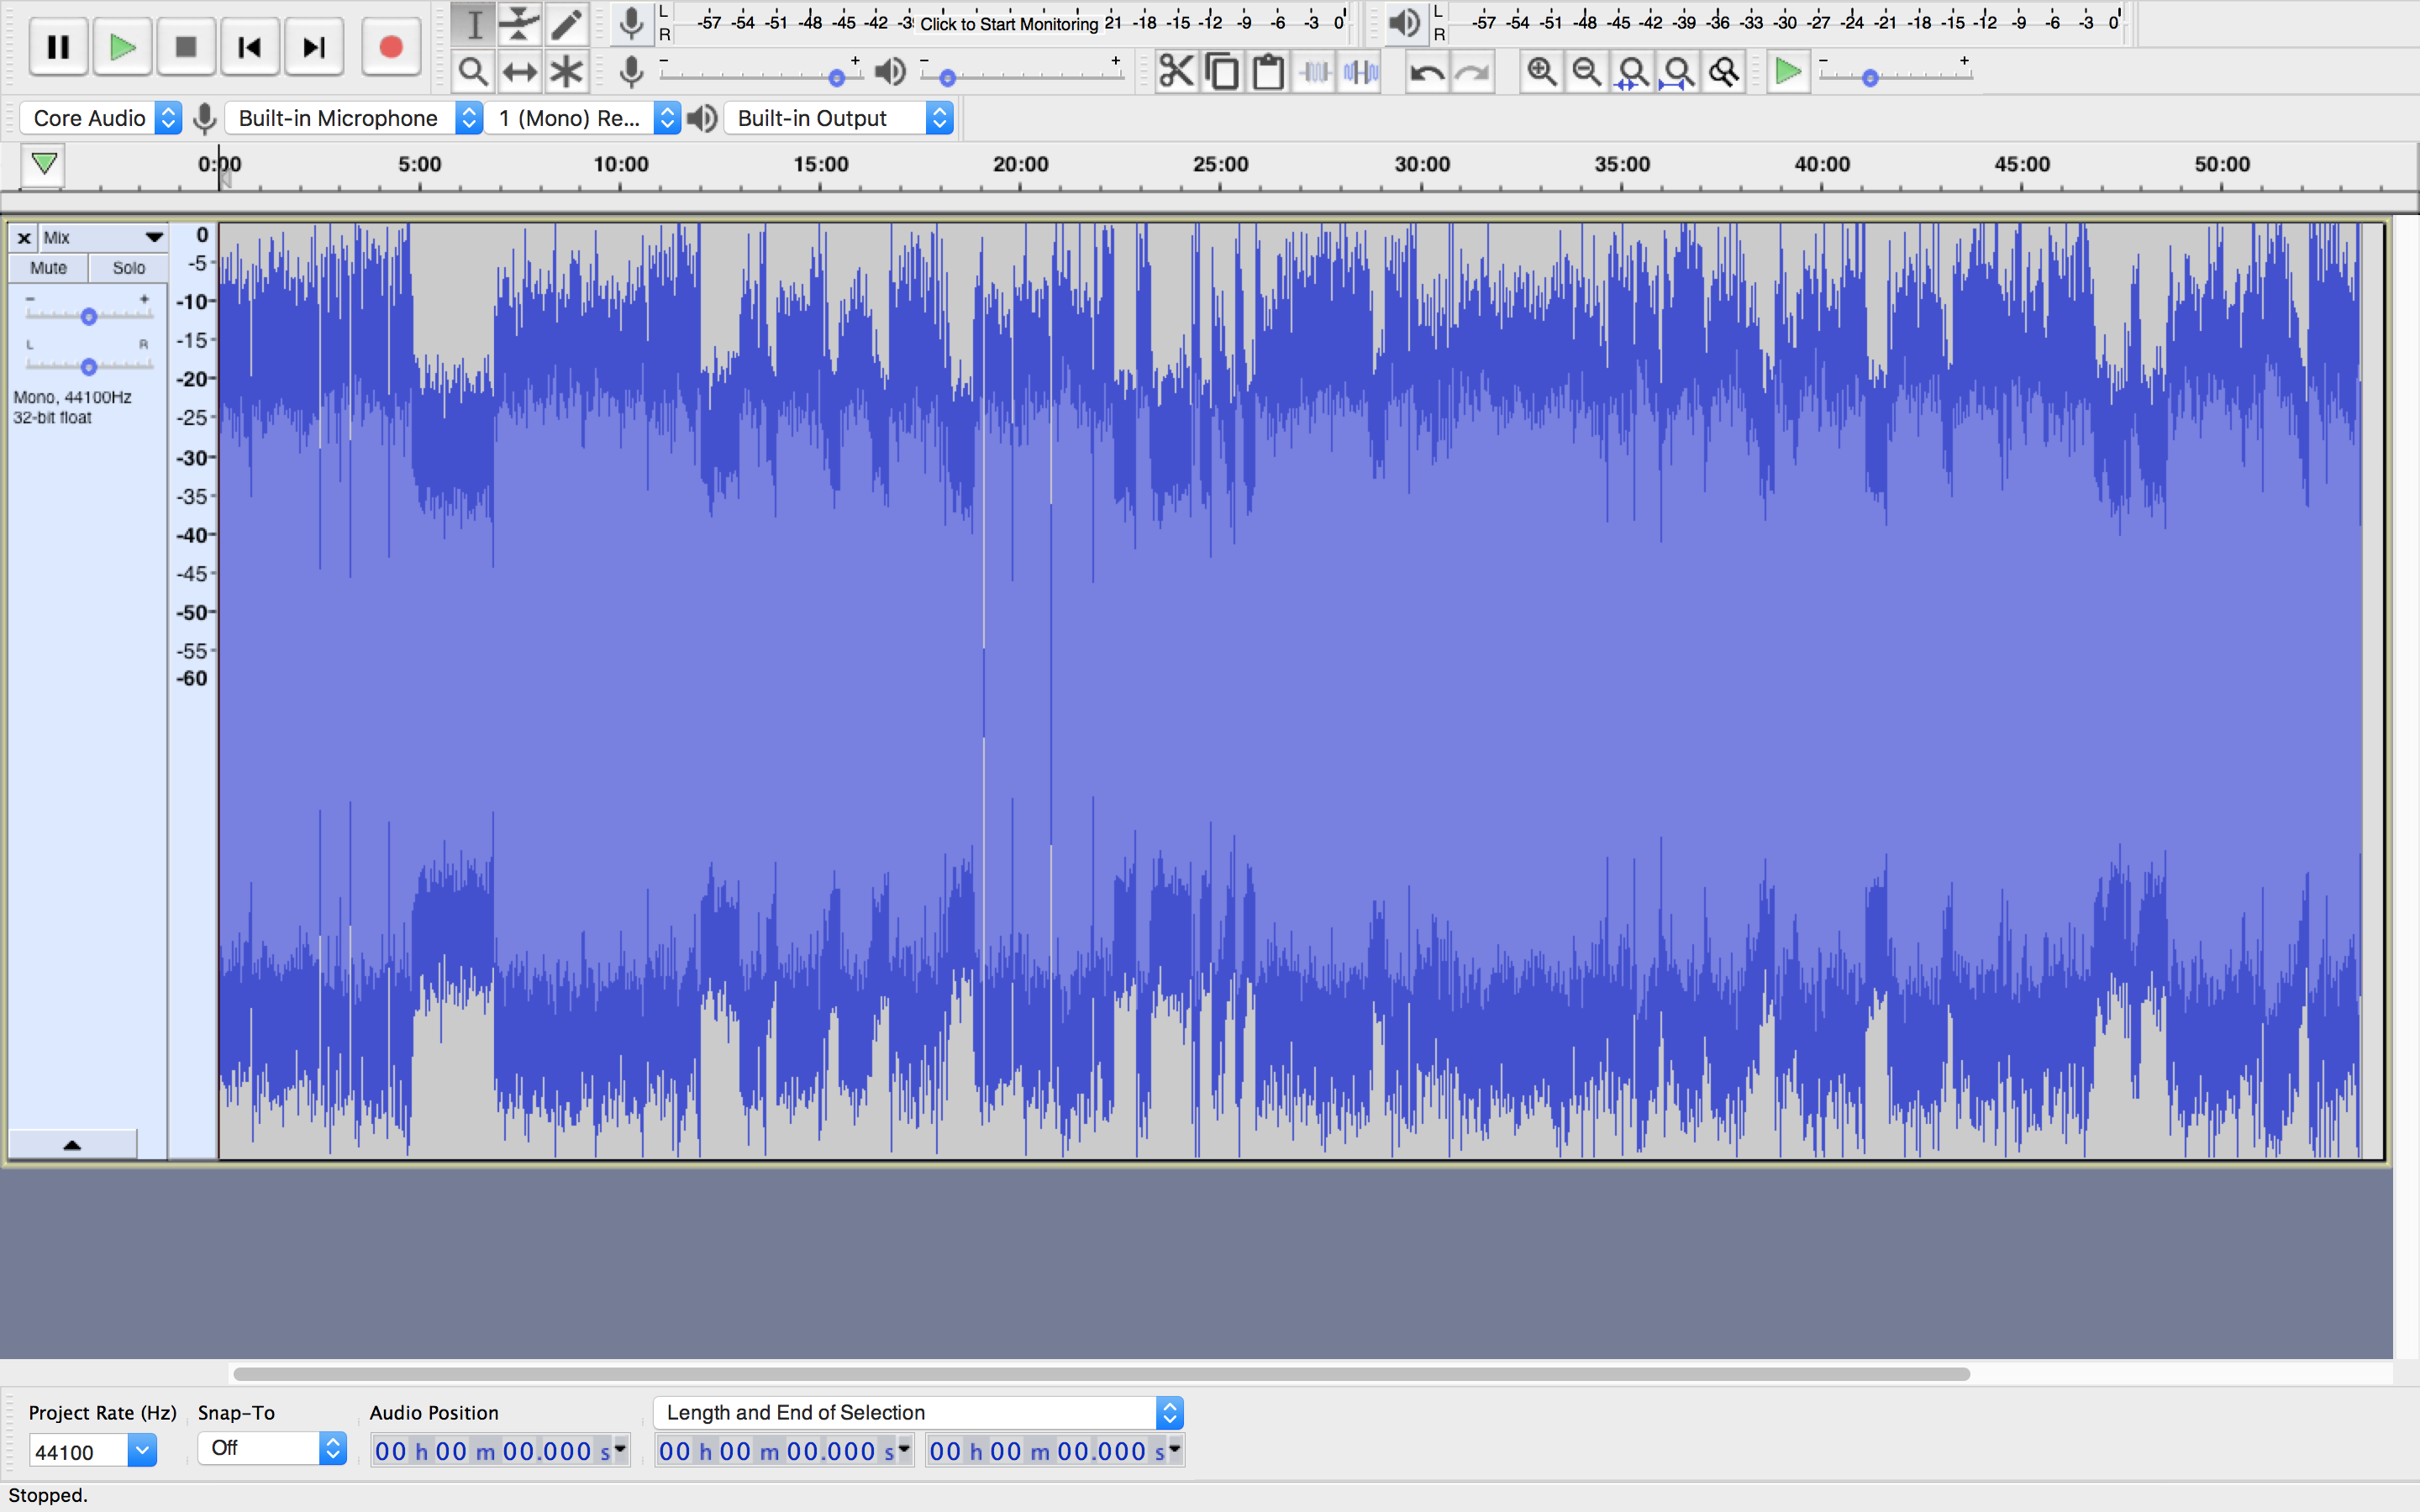Viewport: 2420px width, 1512px height.
Task: Open the Built-in Microphone device dropdown
Action: [x=355, y=118]
